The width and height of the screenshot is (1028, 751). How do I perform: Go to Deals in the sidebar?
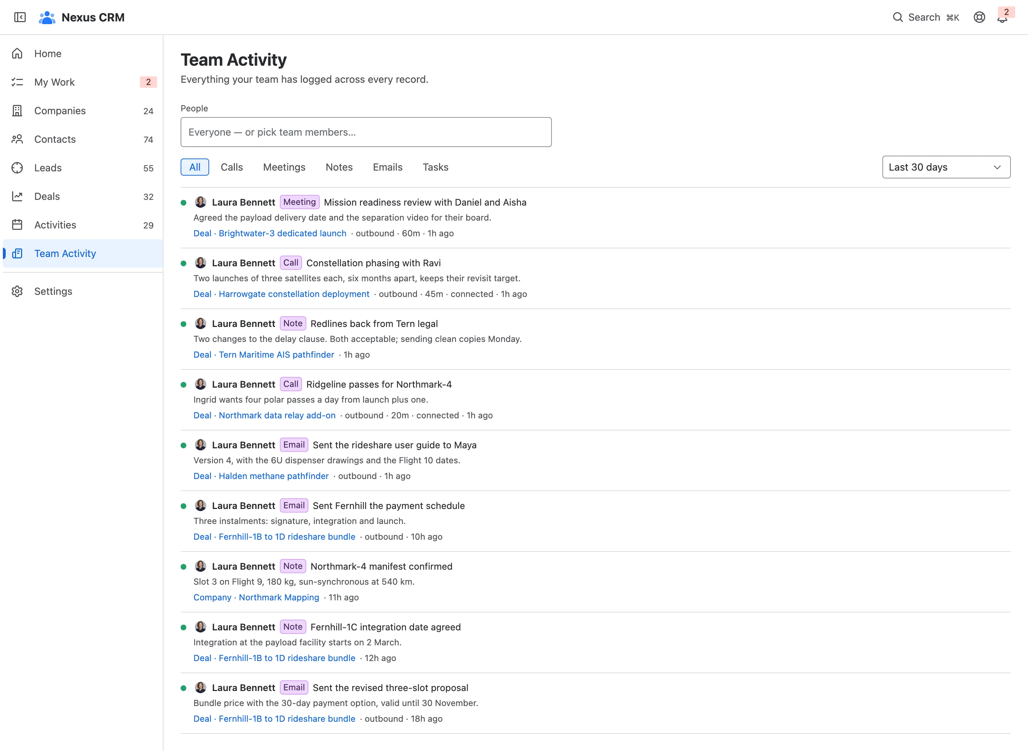(x=82, y=196)
